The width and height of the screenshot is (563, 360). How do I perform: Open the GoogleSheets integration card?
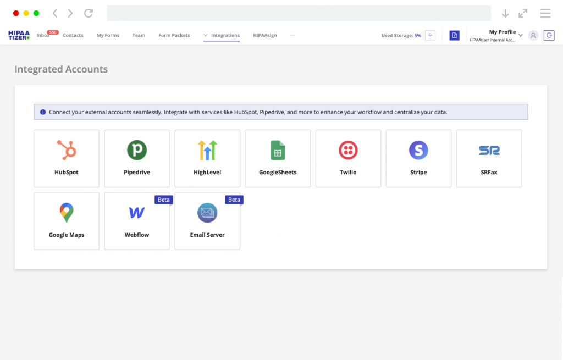coord(278,158)
